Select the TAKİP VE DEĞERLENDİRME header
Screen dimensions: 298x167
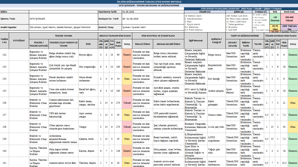click(245, 36)
